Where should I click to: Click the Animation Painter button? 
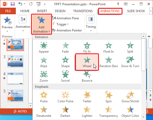coord(67,30)
